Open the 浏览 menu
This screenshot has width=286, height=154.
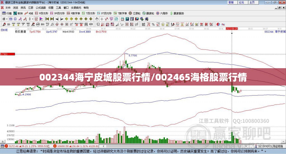16,8
